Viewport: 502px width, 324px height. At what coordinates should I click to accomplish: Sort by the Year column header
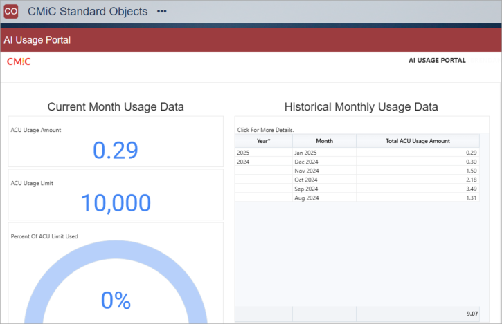264,141
